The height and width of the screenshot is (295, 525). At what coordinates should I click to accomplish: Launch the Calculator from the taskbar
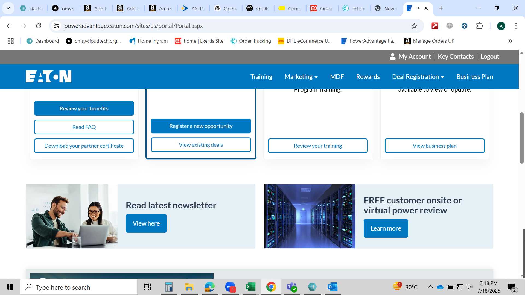coord(169,287)
